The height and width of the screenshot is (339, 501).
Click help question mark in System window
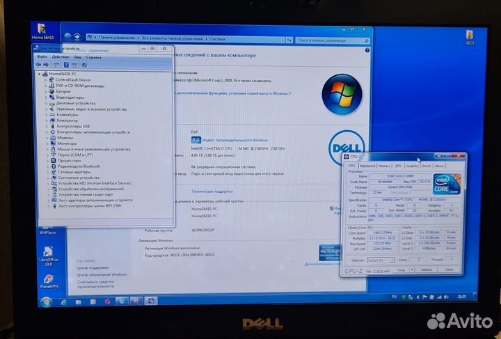[367, 50]
